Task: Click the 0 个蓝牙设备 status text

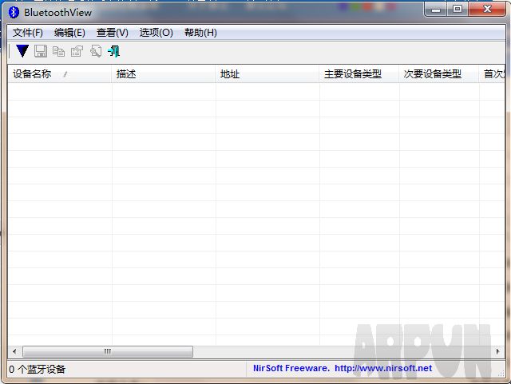Action: [x=38, y=369]
